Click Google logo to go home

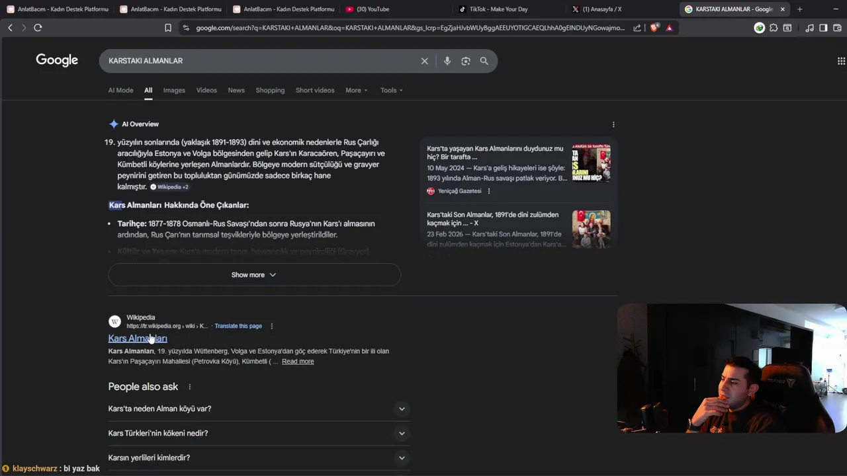tap(57, 60)
